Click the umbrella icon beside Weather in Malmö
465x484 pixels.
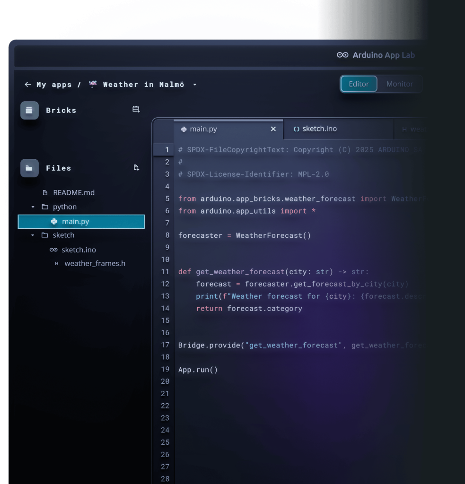(x=93, y=84)
